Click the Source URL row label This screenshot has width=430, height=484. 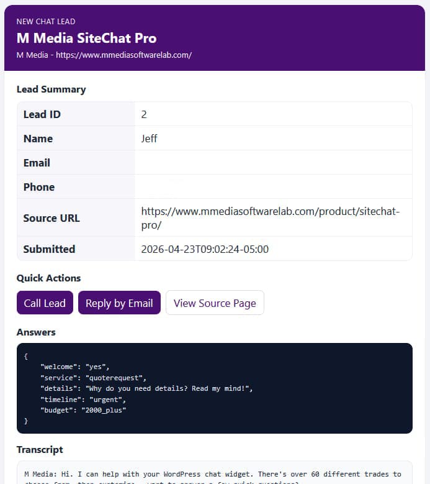(x=52, y=218)
